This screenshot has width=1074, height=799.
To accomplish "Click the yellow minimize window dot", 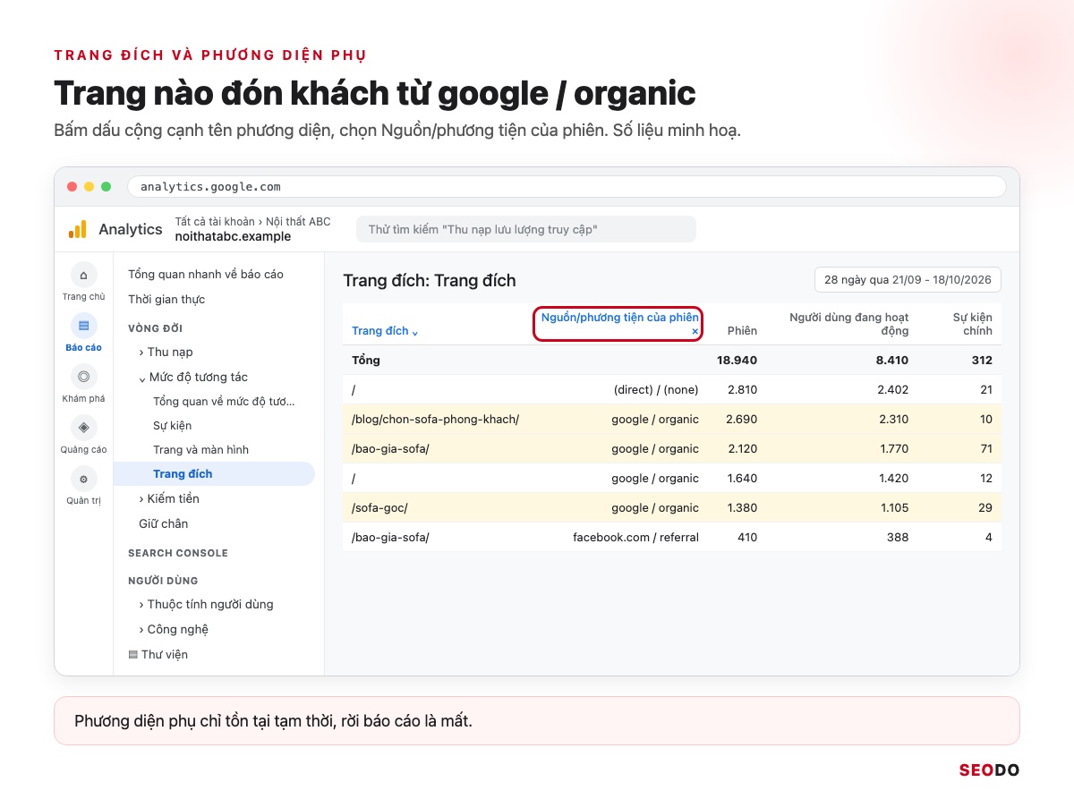I will pos(89,187).
